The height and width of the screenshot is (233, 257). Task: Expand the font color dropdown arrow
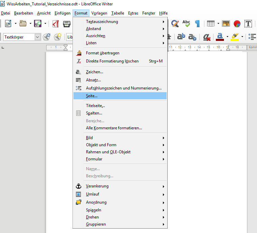[x=227, y=37]
